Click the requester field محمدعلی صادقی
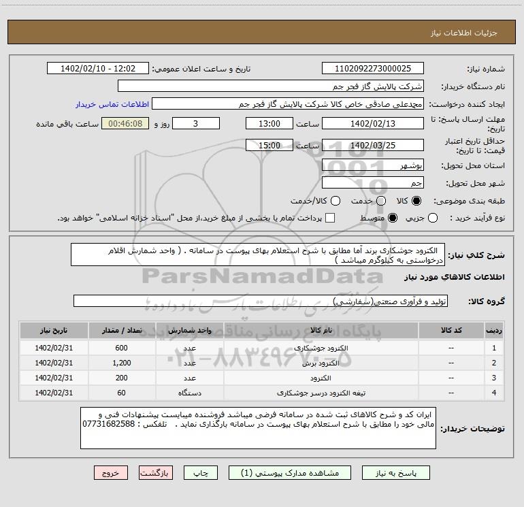The image size is (524, 507). (288, 103)
